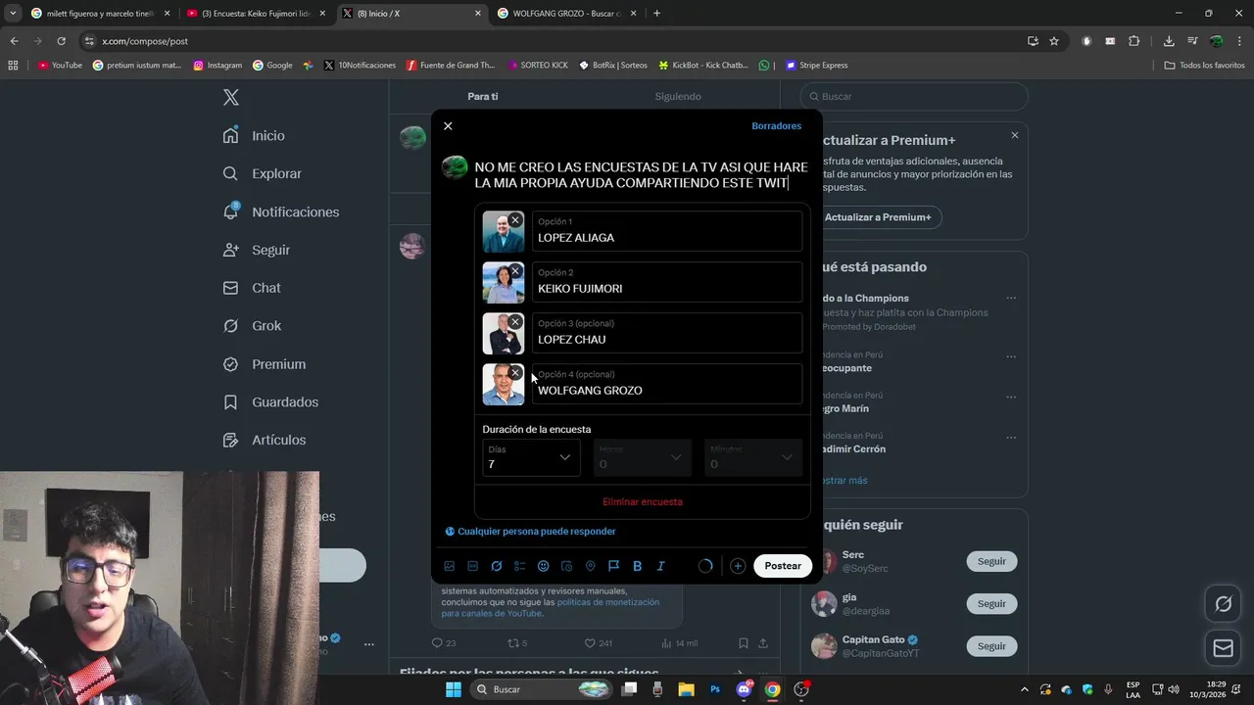The height and width of the screenshot is (705, 1254).
Task: Click the post text area
Action: tap(642, 175)
